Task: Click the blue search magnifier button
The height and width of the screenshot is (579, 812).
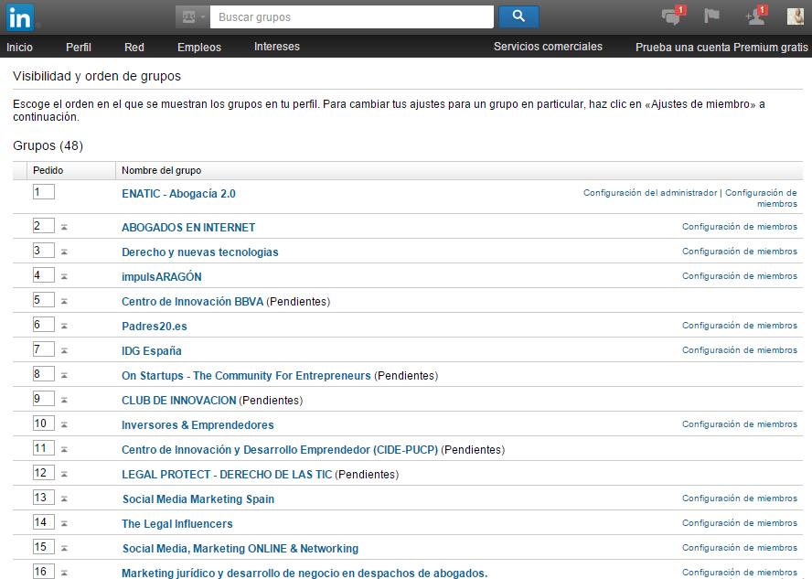Action: pos(518,16)
